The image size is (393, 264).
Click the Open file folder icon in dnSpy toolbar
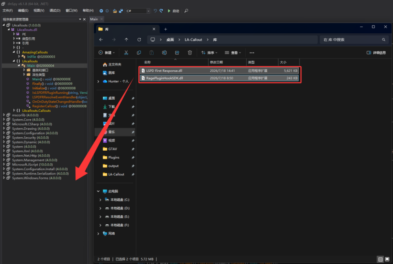click(115, 11)
